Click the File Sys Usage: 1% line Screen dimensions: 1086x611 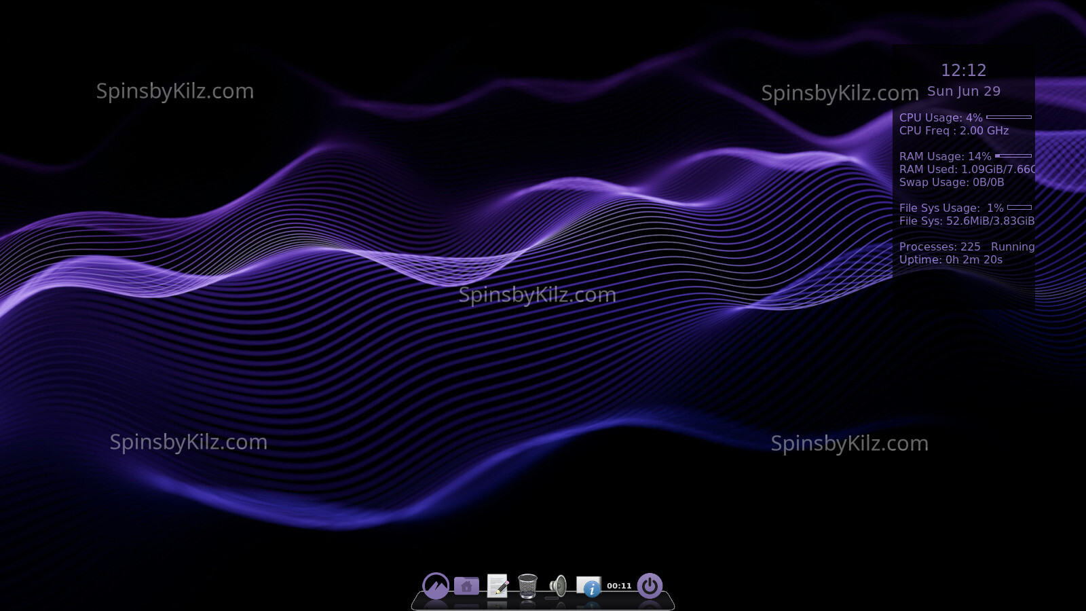coord(952,208)
